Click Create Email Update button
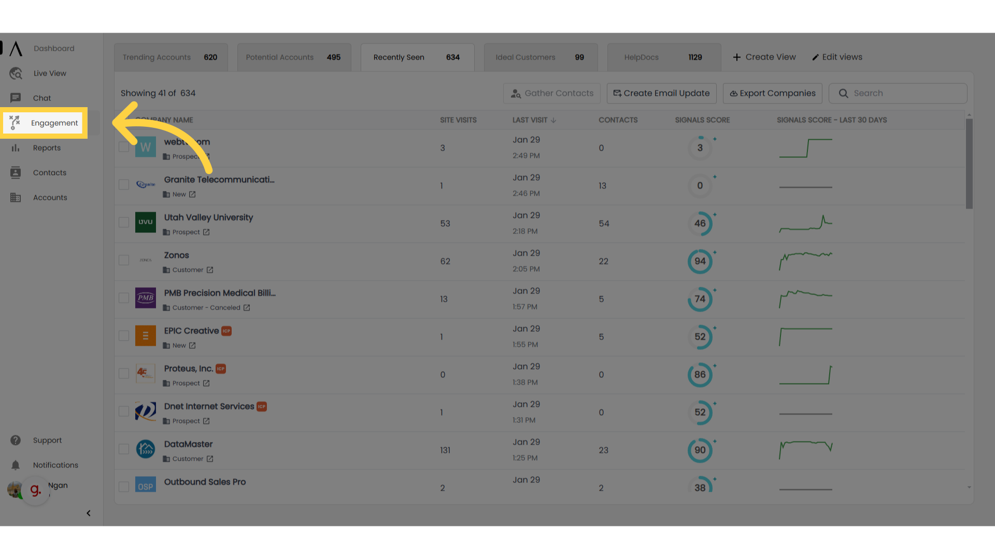 point(662,94)
